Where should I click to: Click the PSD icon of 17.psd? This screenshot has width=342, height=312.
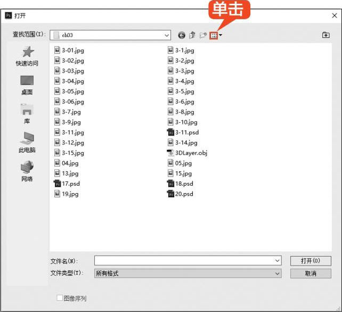57,183
